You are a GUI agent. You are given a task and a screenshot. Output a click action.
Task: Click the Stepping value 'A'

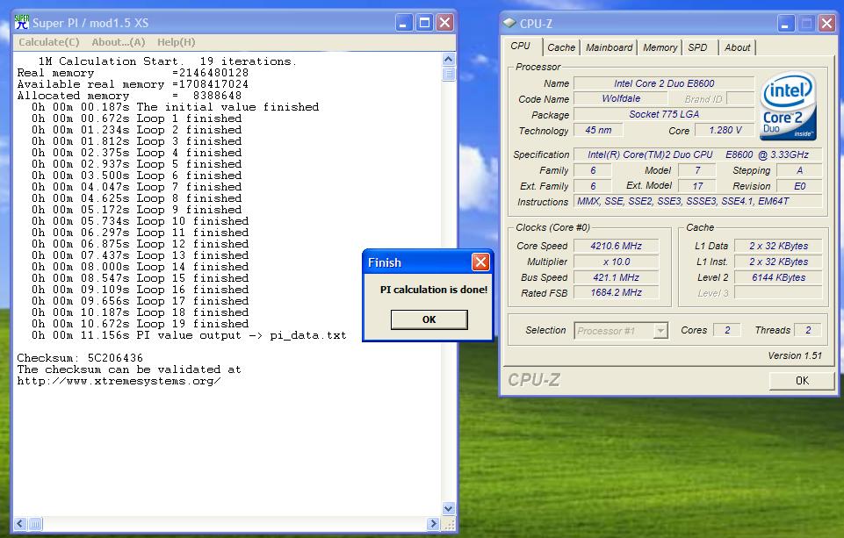click(x=799, y=170)
